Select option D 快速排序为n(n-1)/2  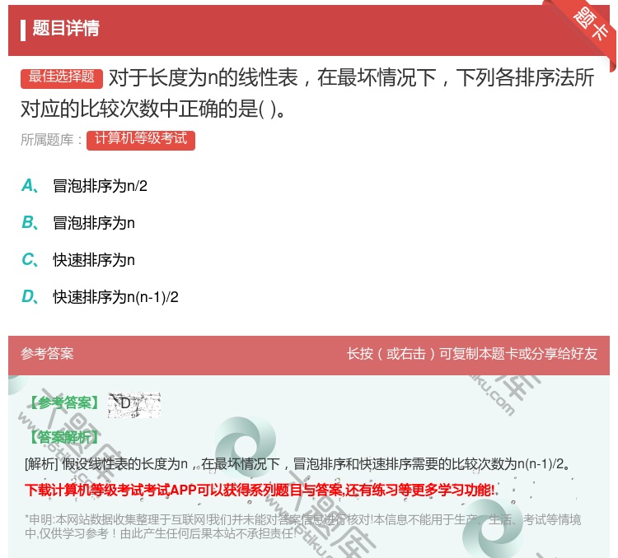tap(100, 297)
